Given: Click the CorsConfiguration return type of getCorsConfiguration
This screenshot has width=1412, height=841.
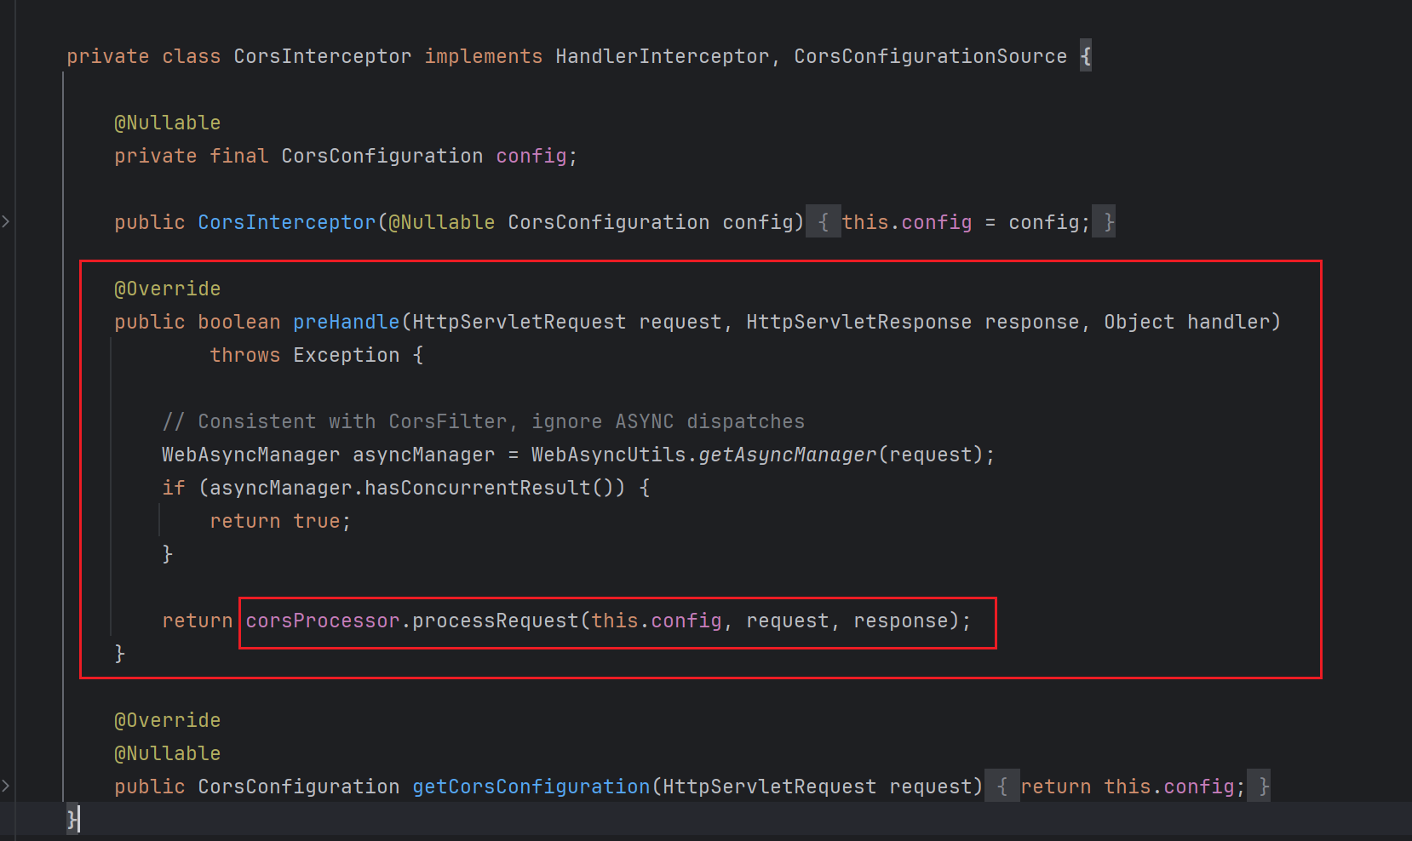Looking at the screenshot, I should (x=298, y=787).
